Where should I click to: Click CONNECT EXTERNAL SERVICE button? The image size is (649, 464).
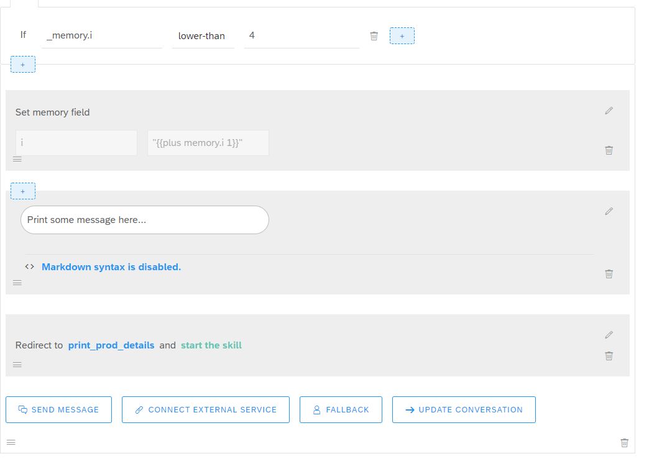point(206,410)
